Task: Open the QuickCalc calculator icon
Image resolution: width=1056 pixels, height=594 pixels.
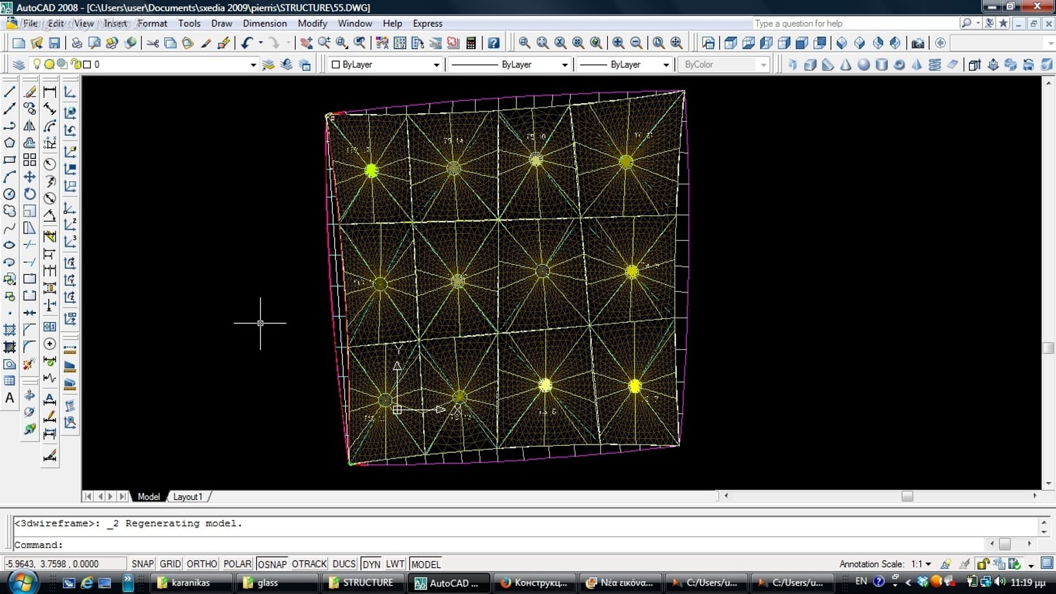Action: (471, 43)
